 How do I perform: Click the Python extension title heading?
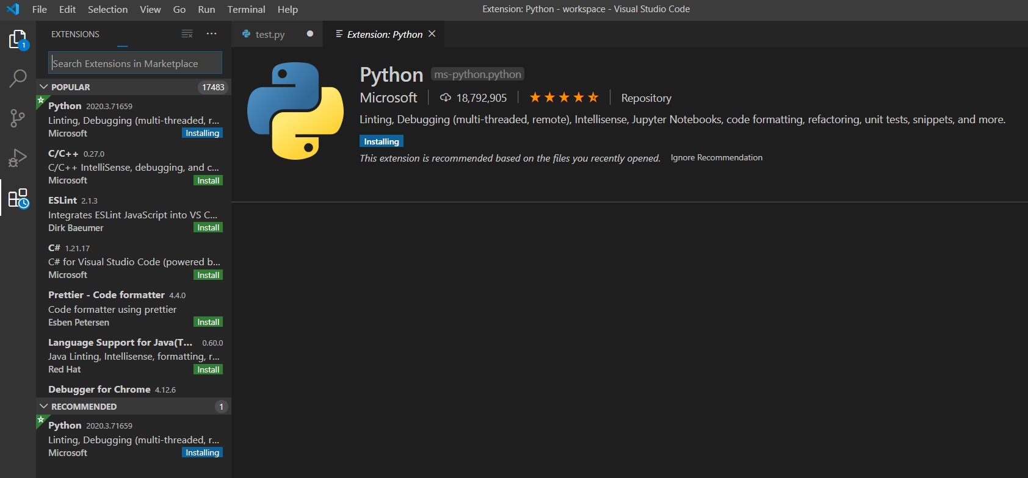[x=391, y=74]
